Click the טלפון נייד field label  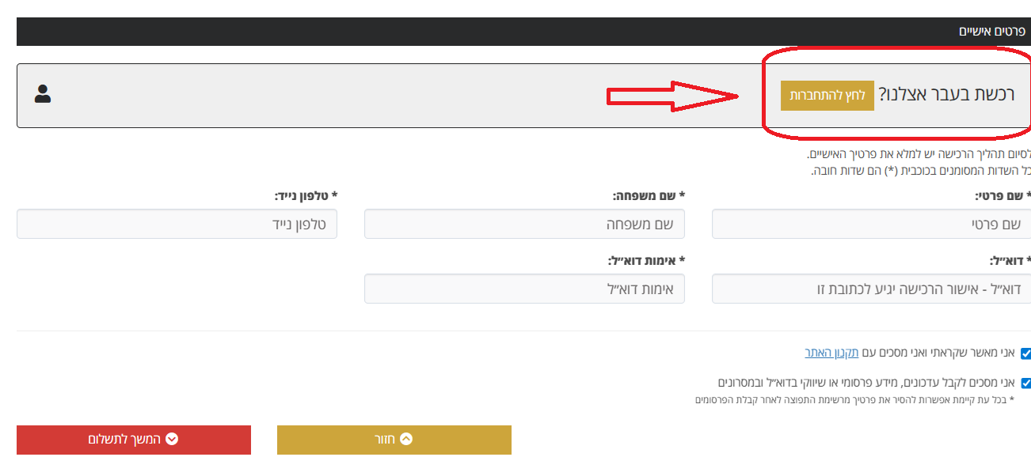click(x=306, y=195)
